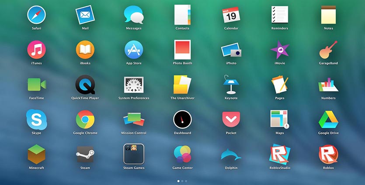365x185 pixels.
Task: Open the Steam app
Action: pyautogui.click(x=85, y=154)
